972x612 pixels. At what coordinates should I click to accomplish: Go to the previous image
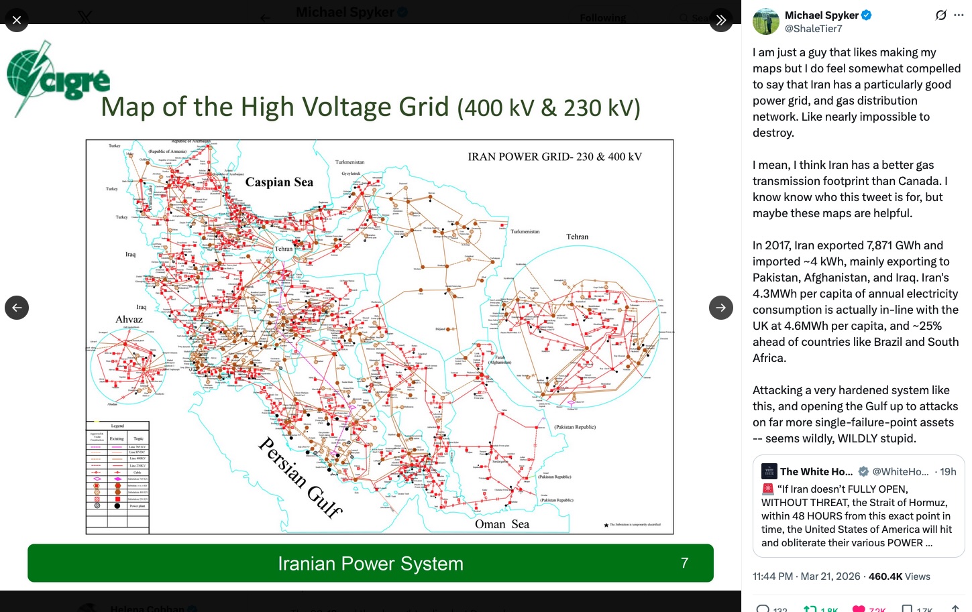pyautogui.click(x=17, y=308)
